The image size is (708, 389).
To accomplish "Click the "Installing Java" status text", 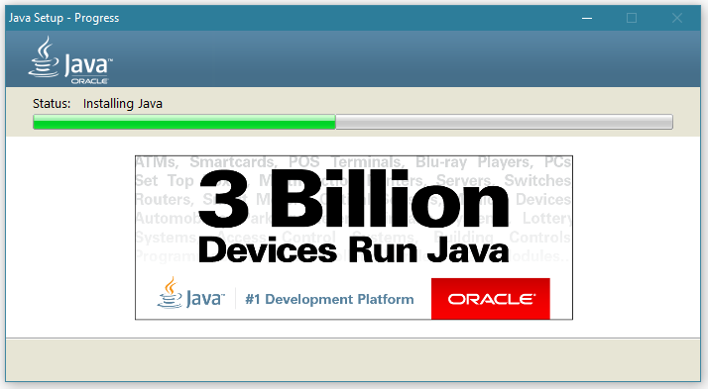I will pyautogui.click(x=122, y=104).
